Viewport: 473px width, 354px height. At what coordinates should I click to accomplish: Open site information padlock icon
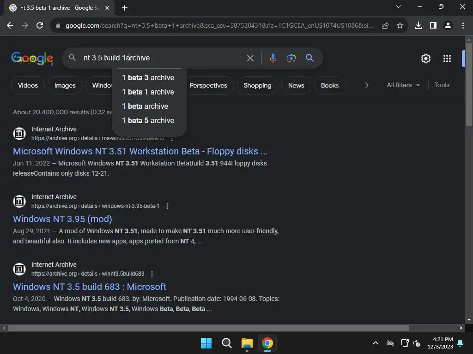point(58,26)
